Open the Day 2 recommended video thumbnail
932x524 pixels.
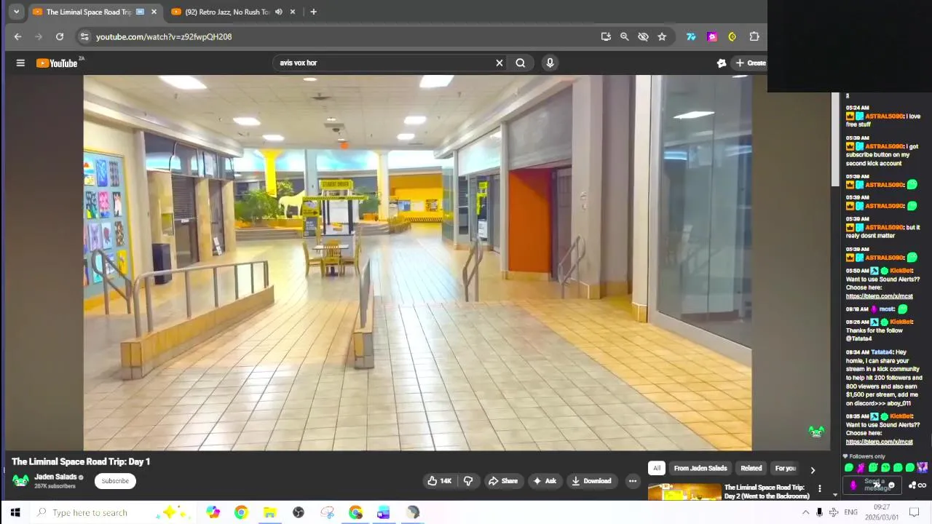pos(684,492)
